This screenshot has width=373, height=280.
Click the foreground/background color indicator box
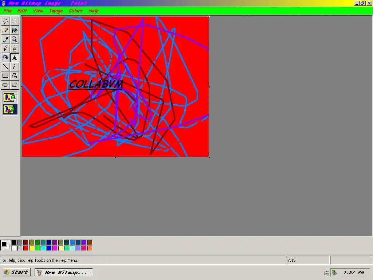click(x=5, y=245)
